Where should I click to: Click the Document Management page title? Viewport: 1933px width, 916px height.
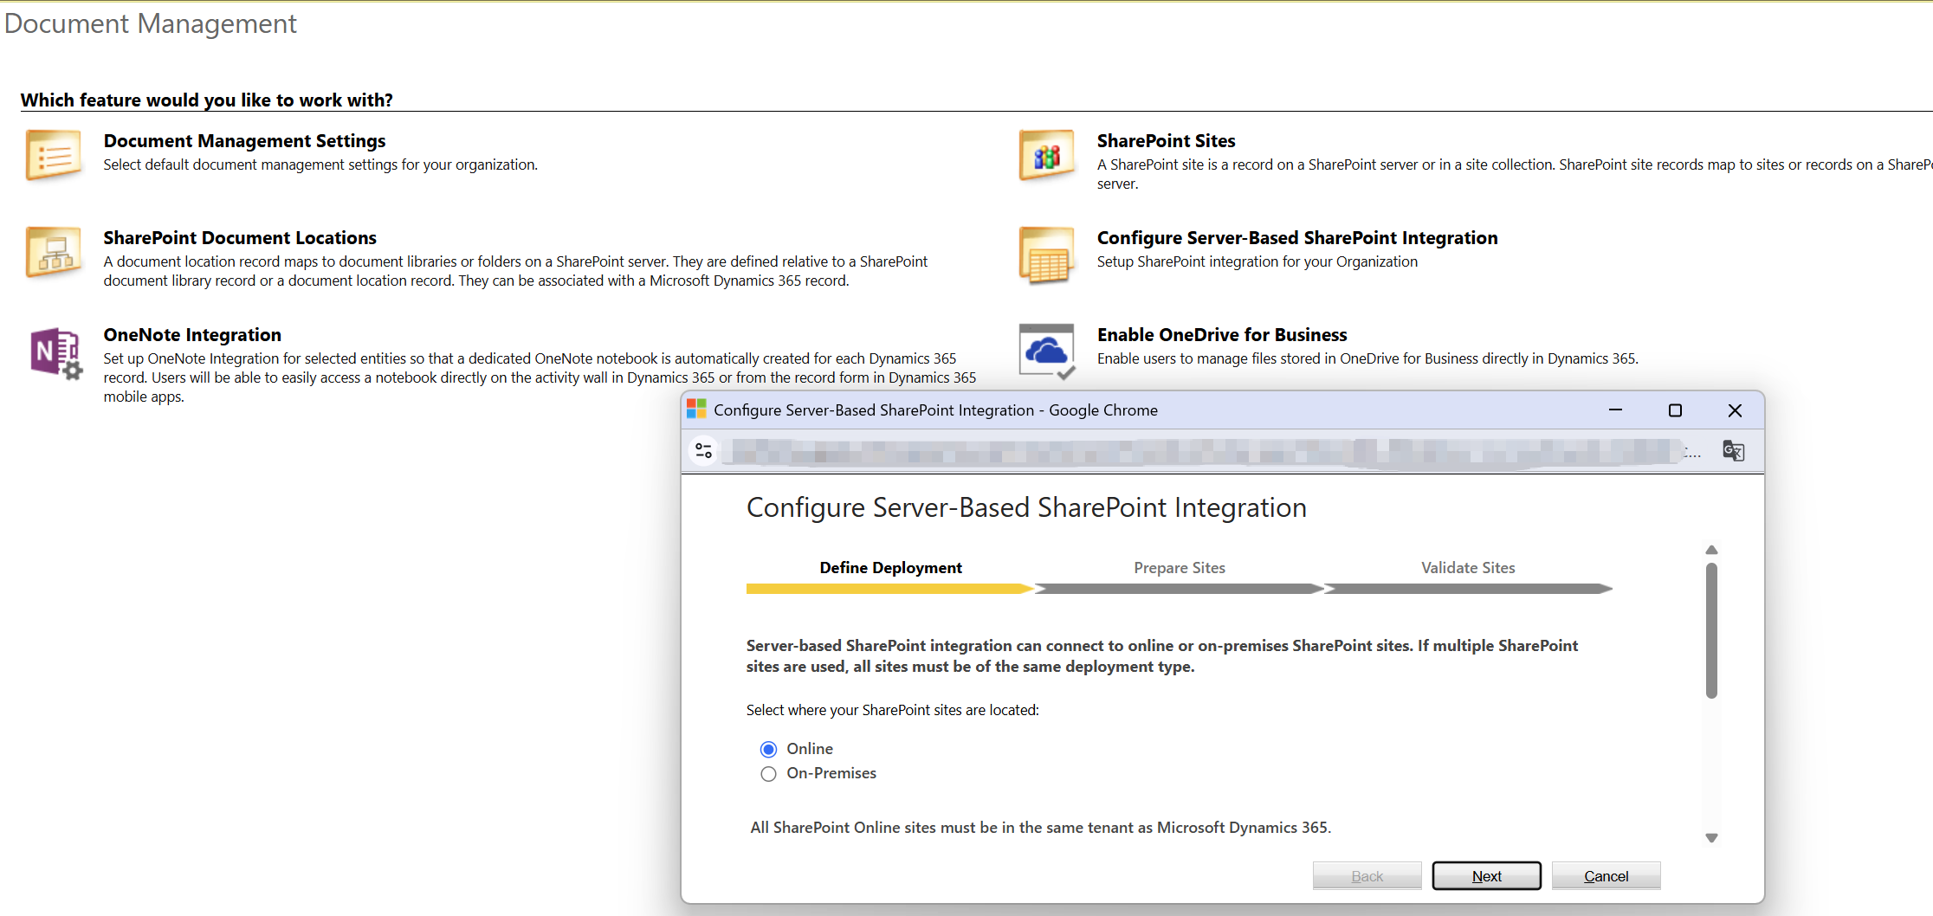point(151,23)
